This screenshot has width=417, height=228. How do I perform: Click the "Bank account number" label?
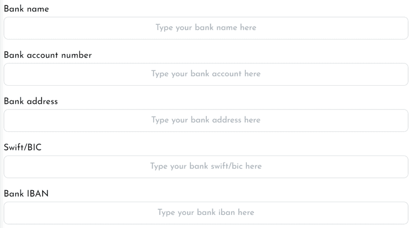coord(48,55)
